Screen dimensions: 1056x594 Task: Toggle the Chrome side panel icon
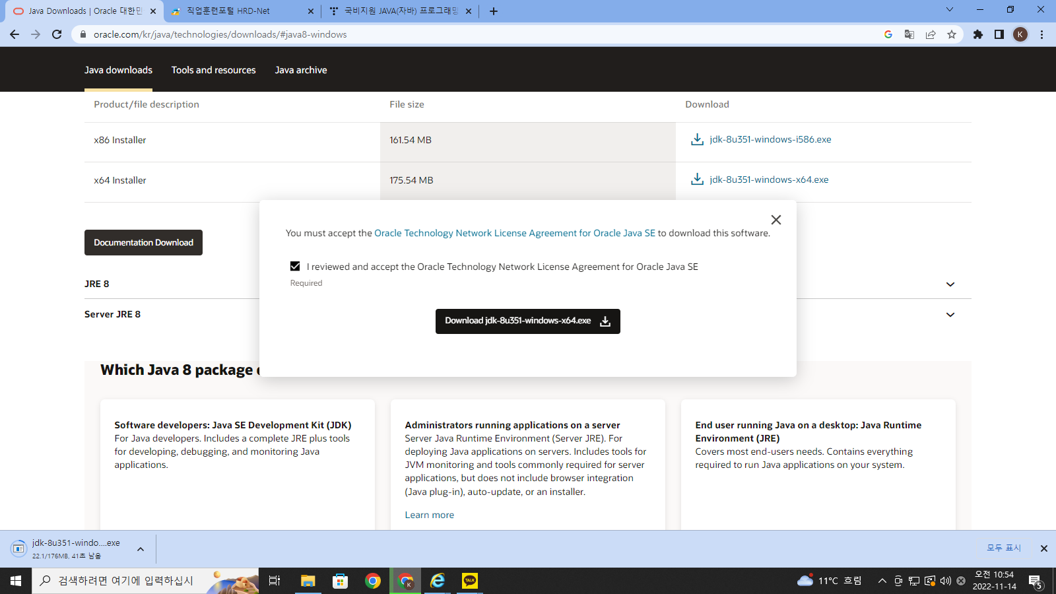999,34
